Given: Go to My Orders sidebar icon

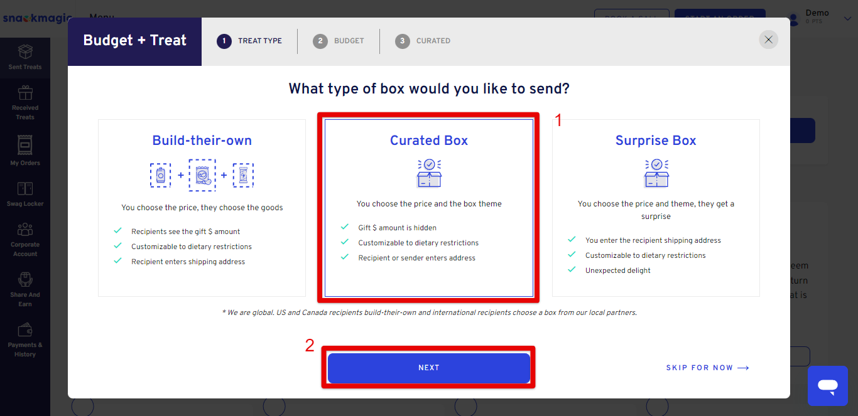Looking at the screenshot, I should click(25, 146).
